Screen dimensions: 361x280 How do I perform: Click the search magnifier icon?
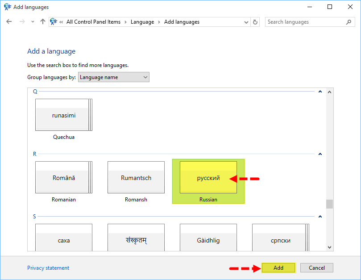coord(349,22)
